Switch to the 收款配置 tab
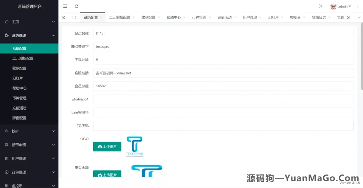Screen dimensions: 363x188 click(149, 17)
